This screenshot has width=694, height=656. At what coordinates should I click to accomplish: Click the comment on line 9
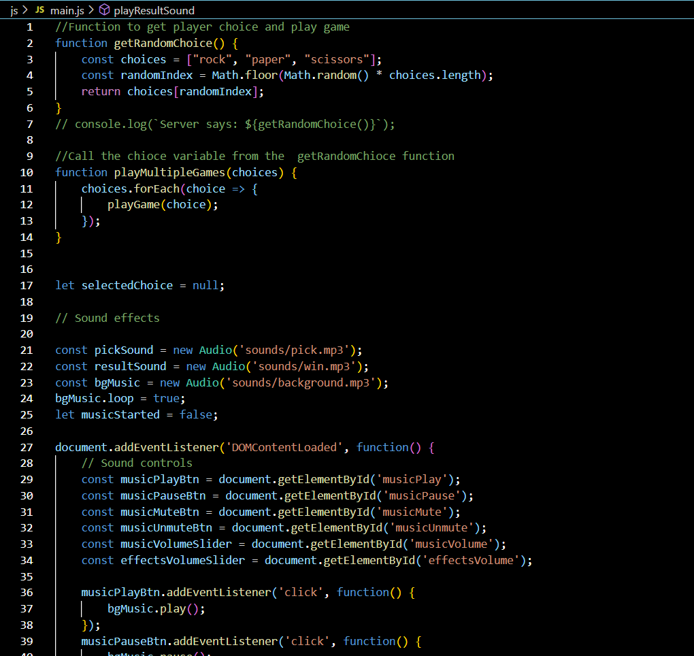pos(254,157)
